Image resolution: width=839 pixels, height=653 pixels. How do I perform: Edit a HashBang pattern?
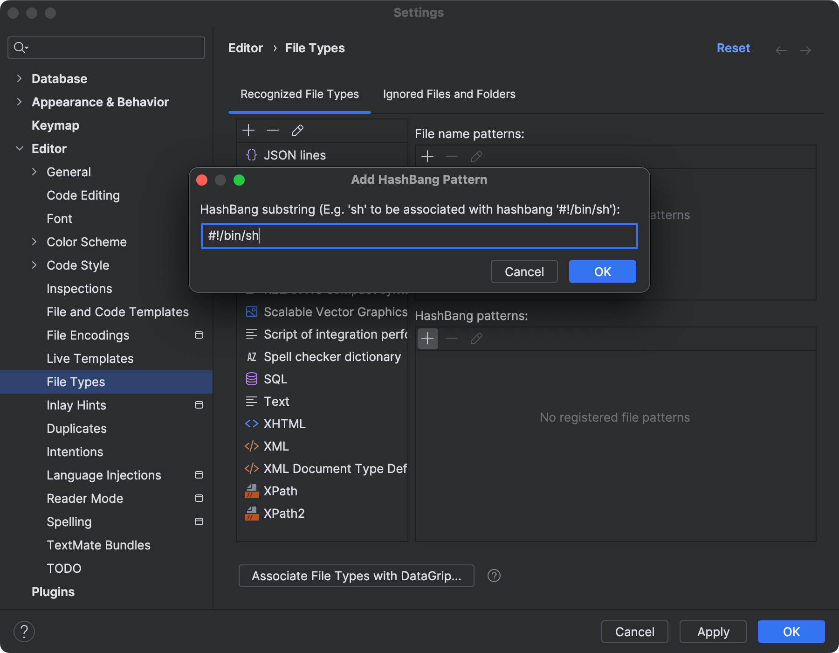476,338
